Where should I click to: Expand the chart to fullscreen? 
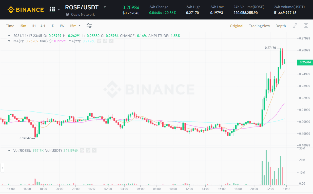tap(295, 26)
